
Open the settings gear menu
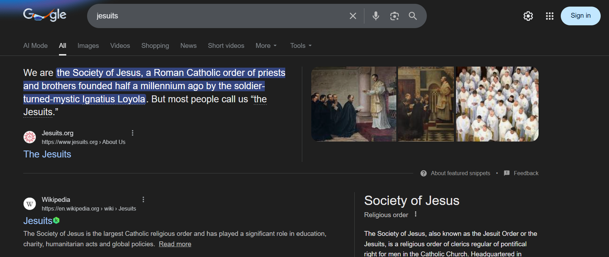(528, 16)
